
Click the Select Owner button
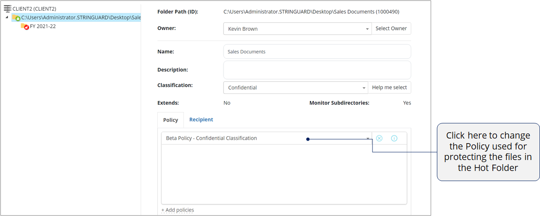pos(391,29)
